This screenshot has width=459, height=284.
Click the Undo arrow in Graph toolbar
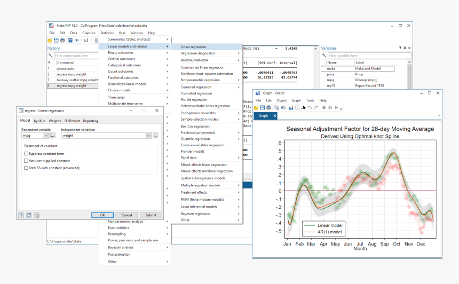coord(310,108)
